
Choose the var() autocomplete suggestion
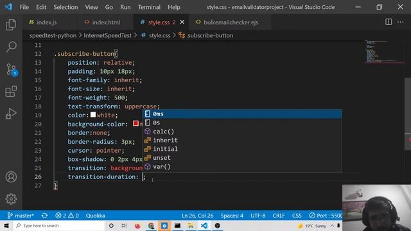[x=242, y=167]
